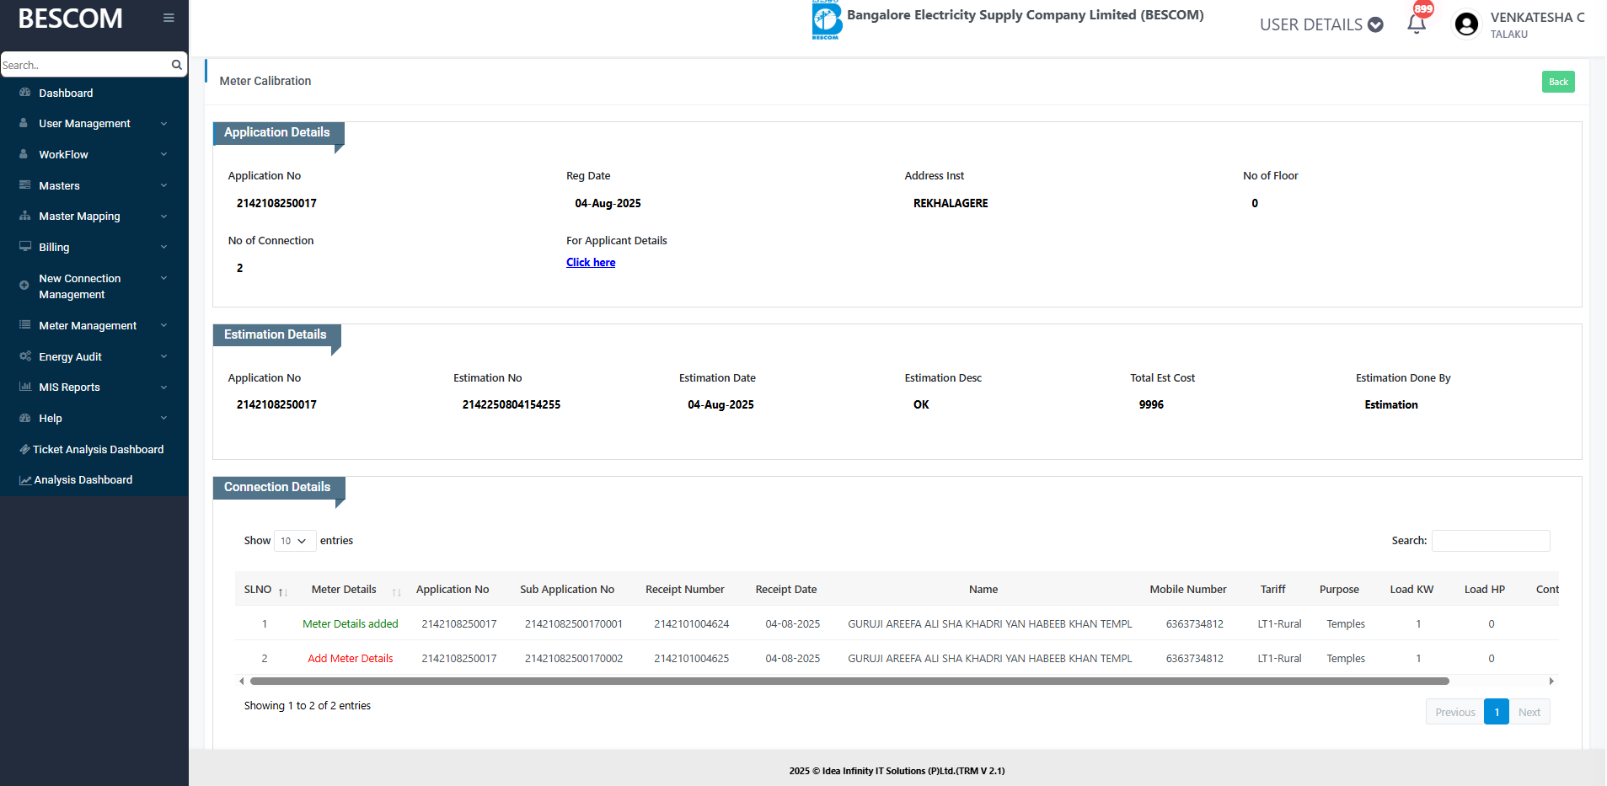Click the BESCOM logo in header
Screen dimensions: 1607x786
[x=826, y=20]
